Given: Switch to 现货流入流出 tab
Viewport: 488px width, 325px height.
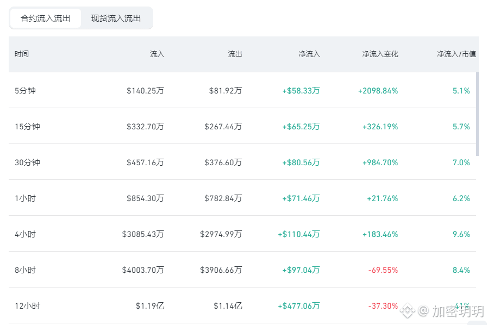Looking at the screenshot, I should pos(116,18).
